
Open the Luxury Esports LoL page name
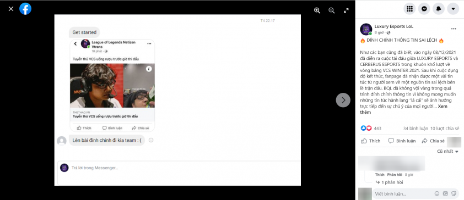[394, 26]
